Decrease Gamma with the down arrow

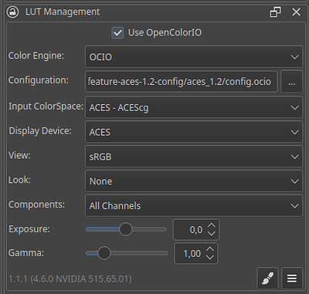[210, 258]
